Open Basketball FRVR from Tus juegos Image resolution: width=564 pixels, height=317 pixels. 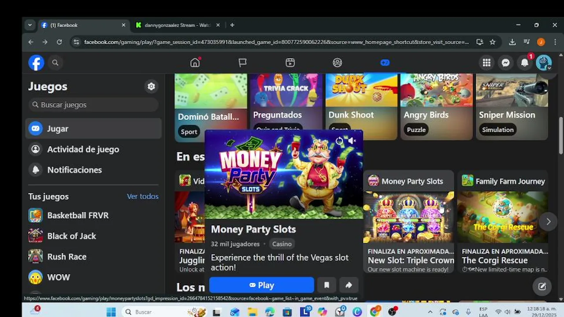pos(93,215)
